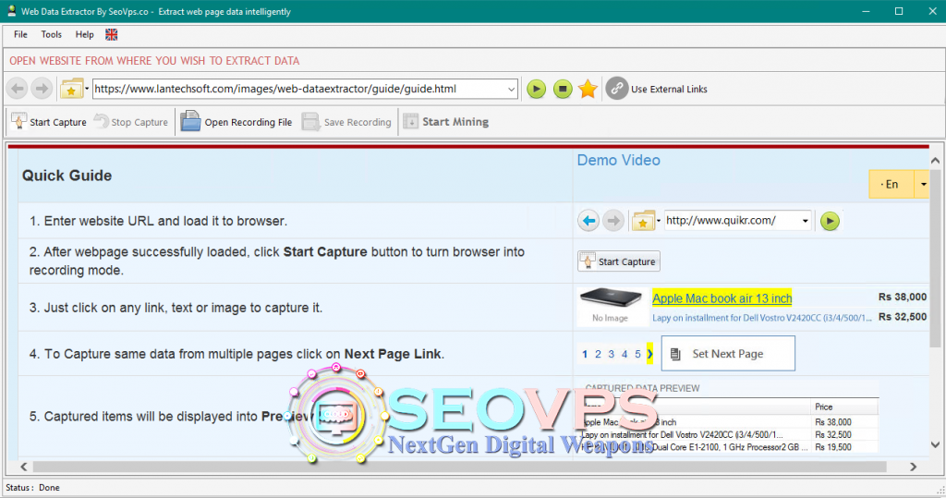This screenshot has height=498, width=946.
Task: Open the Demo Video link
Action: tap(618, 160)
